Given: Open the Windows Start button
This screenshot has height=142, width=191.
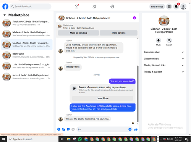Looking at the screenshot, I should (x=3, y=139).
